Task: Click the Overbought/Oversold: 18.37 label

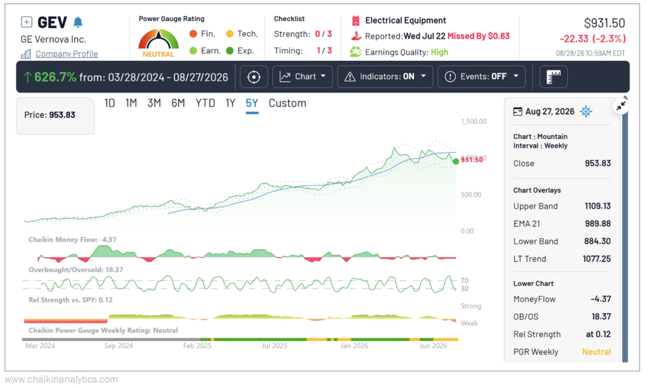Action: tap(76, 270)
